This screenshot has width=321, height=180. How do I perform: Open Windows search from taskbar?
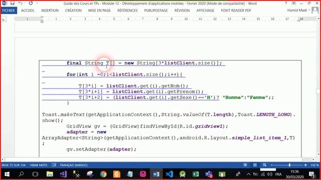pyautogui.click(x=21, y=174)
